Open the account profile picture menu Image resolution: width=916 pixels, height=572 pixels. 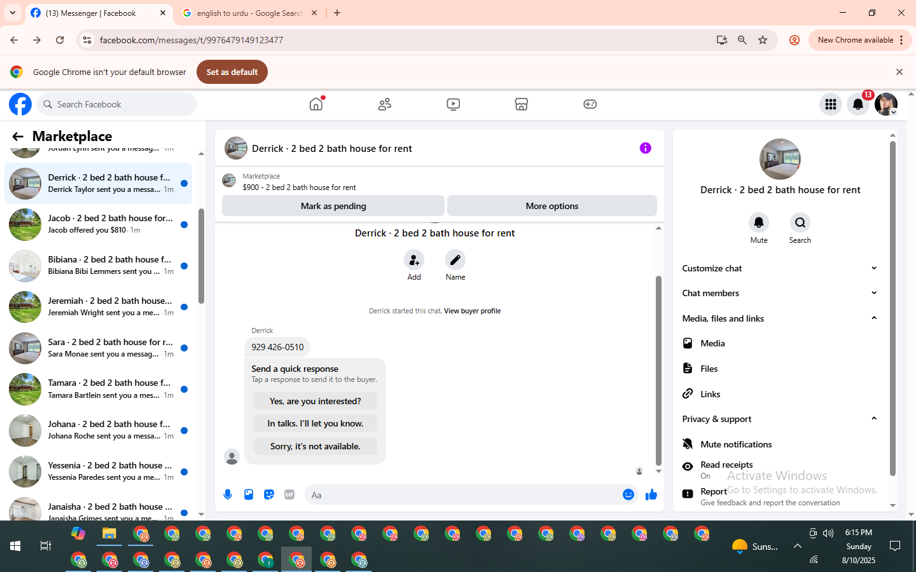[886, 104]
